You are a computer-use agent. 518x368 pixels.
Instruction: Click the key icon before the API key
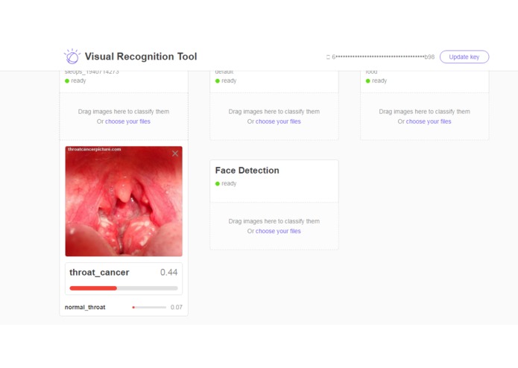click(328, 57)
